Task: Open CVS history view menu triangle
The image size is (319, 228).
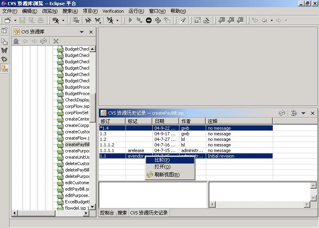Action: point(303,113)
